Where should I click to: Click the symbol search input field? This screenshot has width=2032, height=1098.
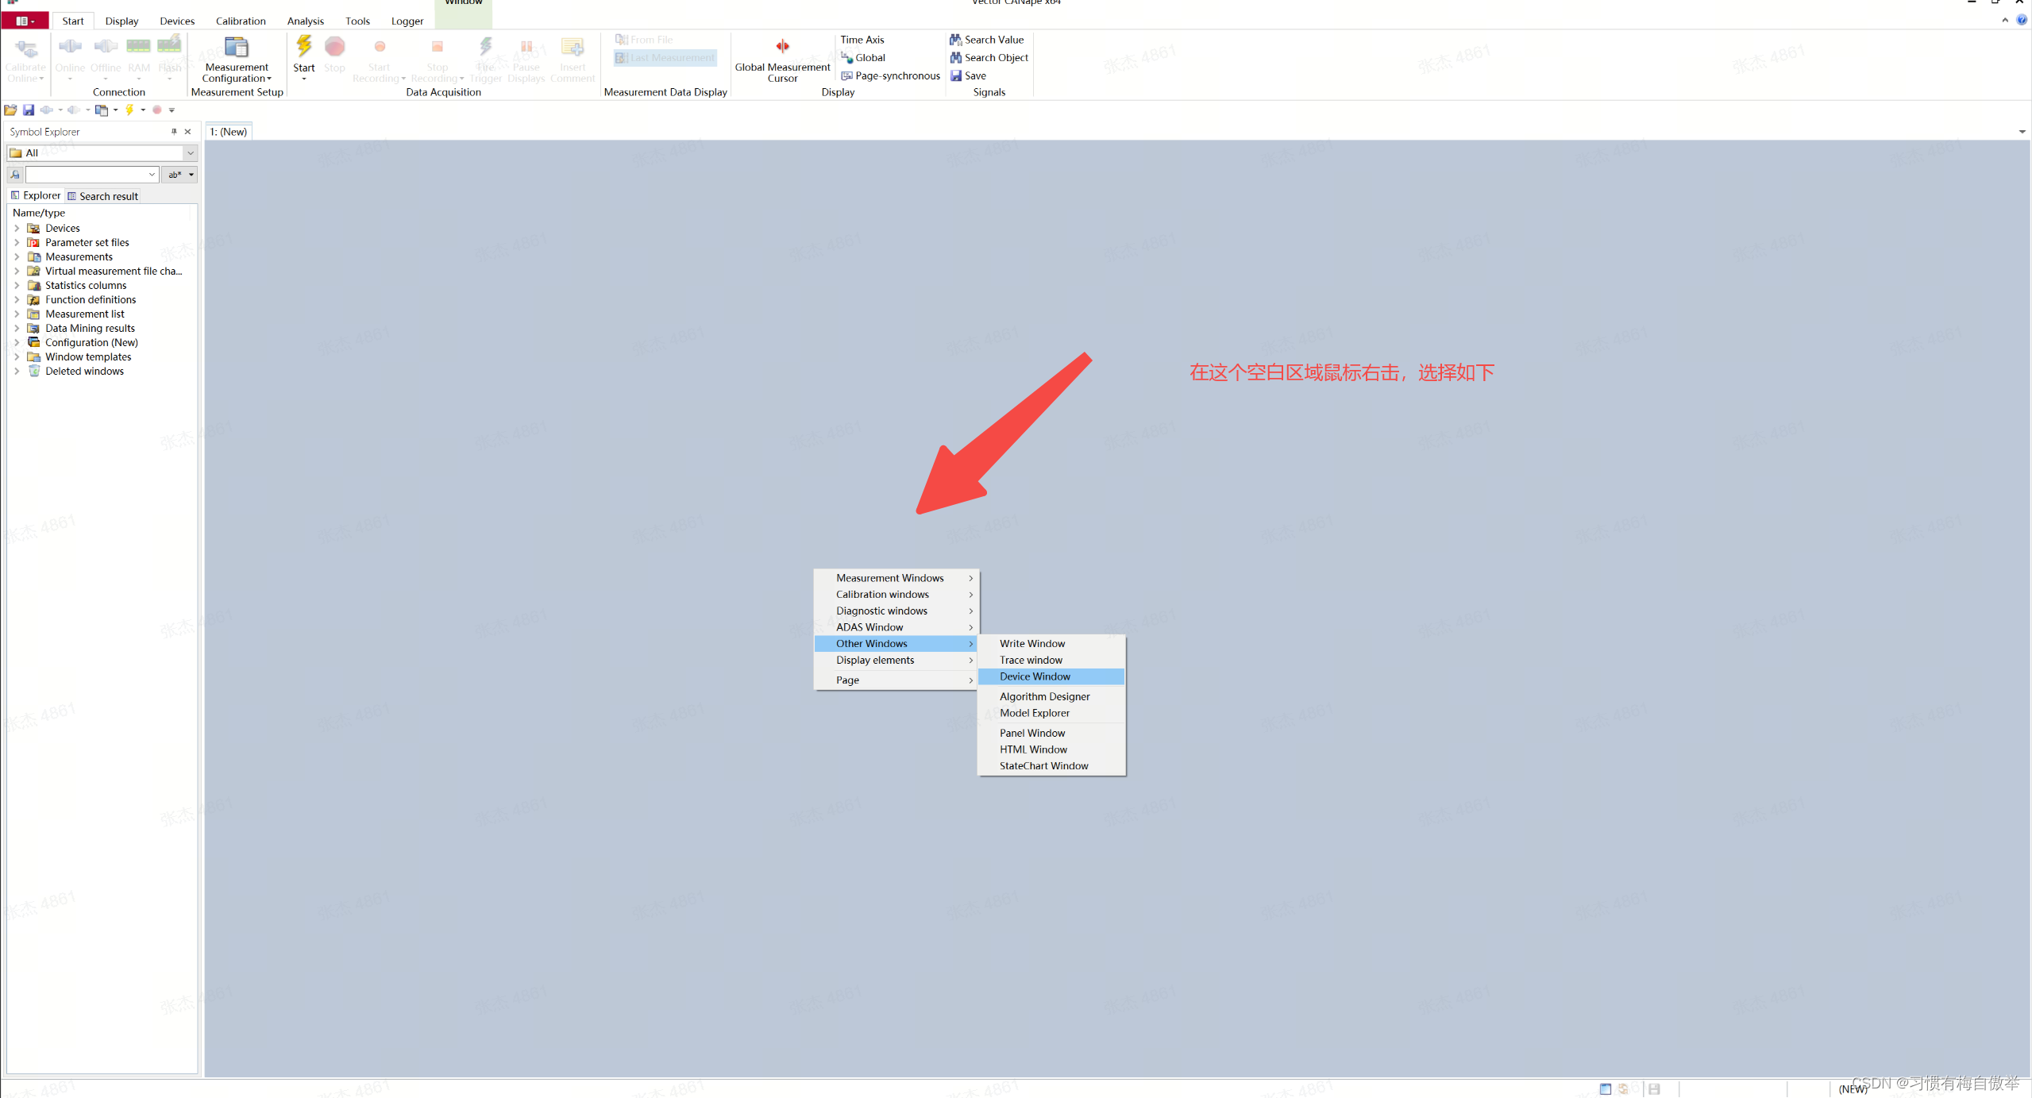coord(86,175)
